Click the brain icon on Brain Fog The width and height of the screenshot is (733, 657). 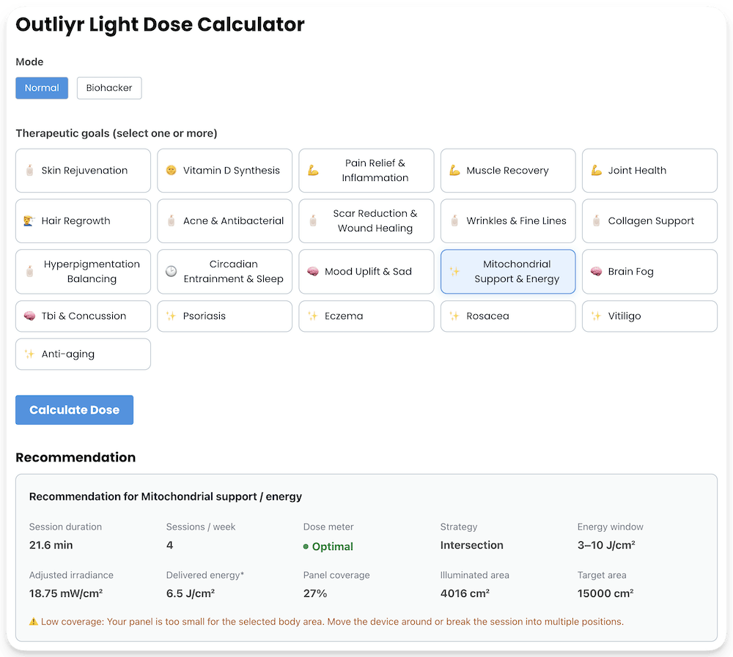(597, 271)
